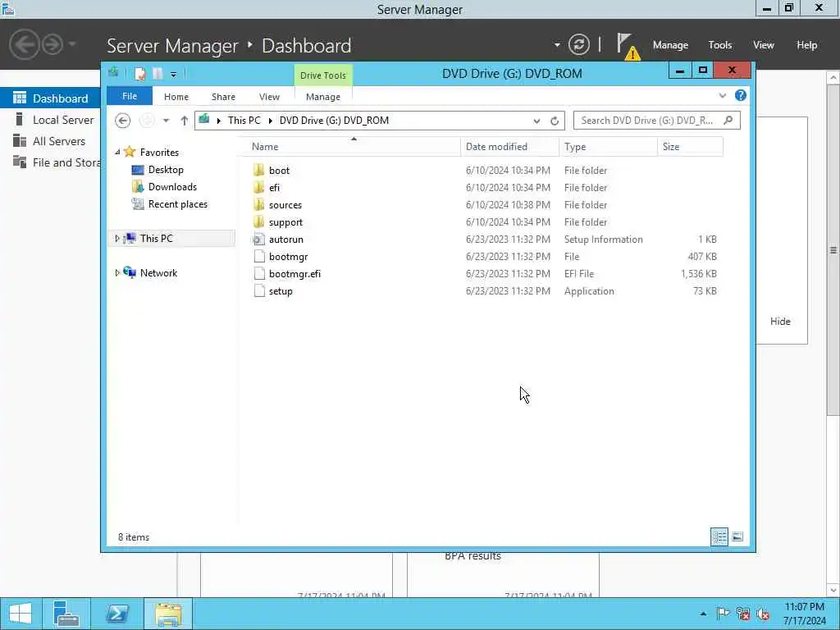Open Downloads in Favorites

[x=172, y=187]
